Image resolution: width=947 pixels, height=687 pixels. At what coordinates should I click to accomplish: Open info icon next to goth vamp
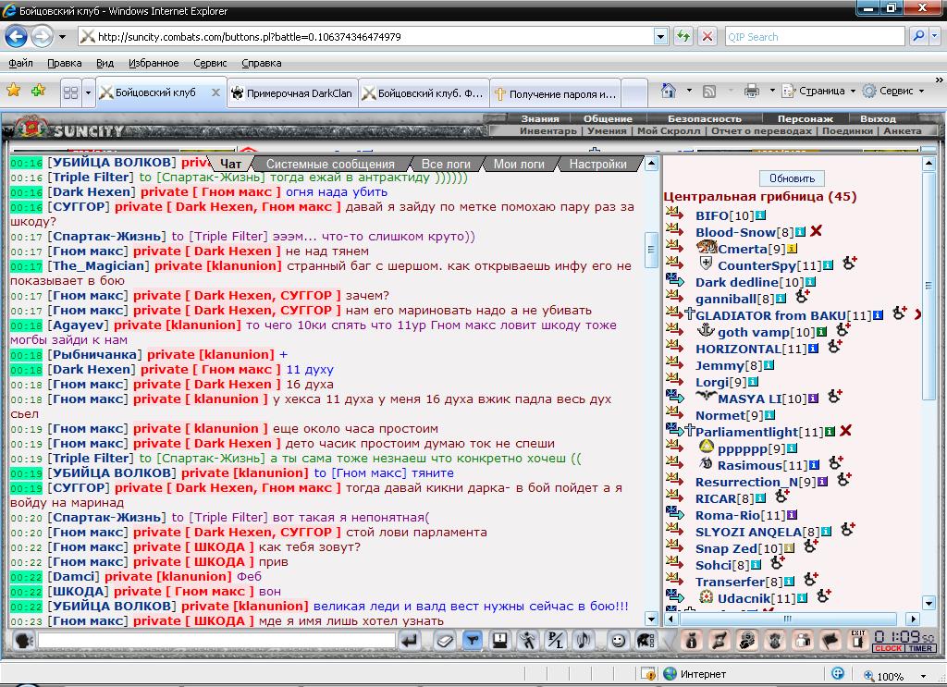821,331
